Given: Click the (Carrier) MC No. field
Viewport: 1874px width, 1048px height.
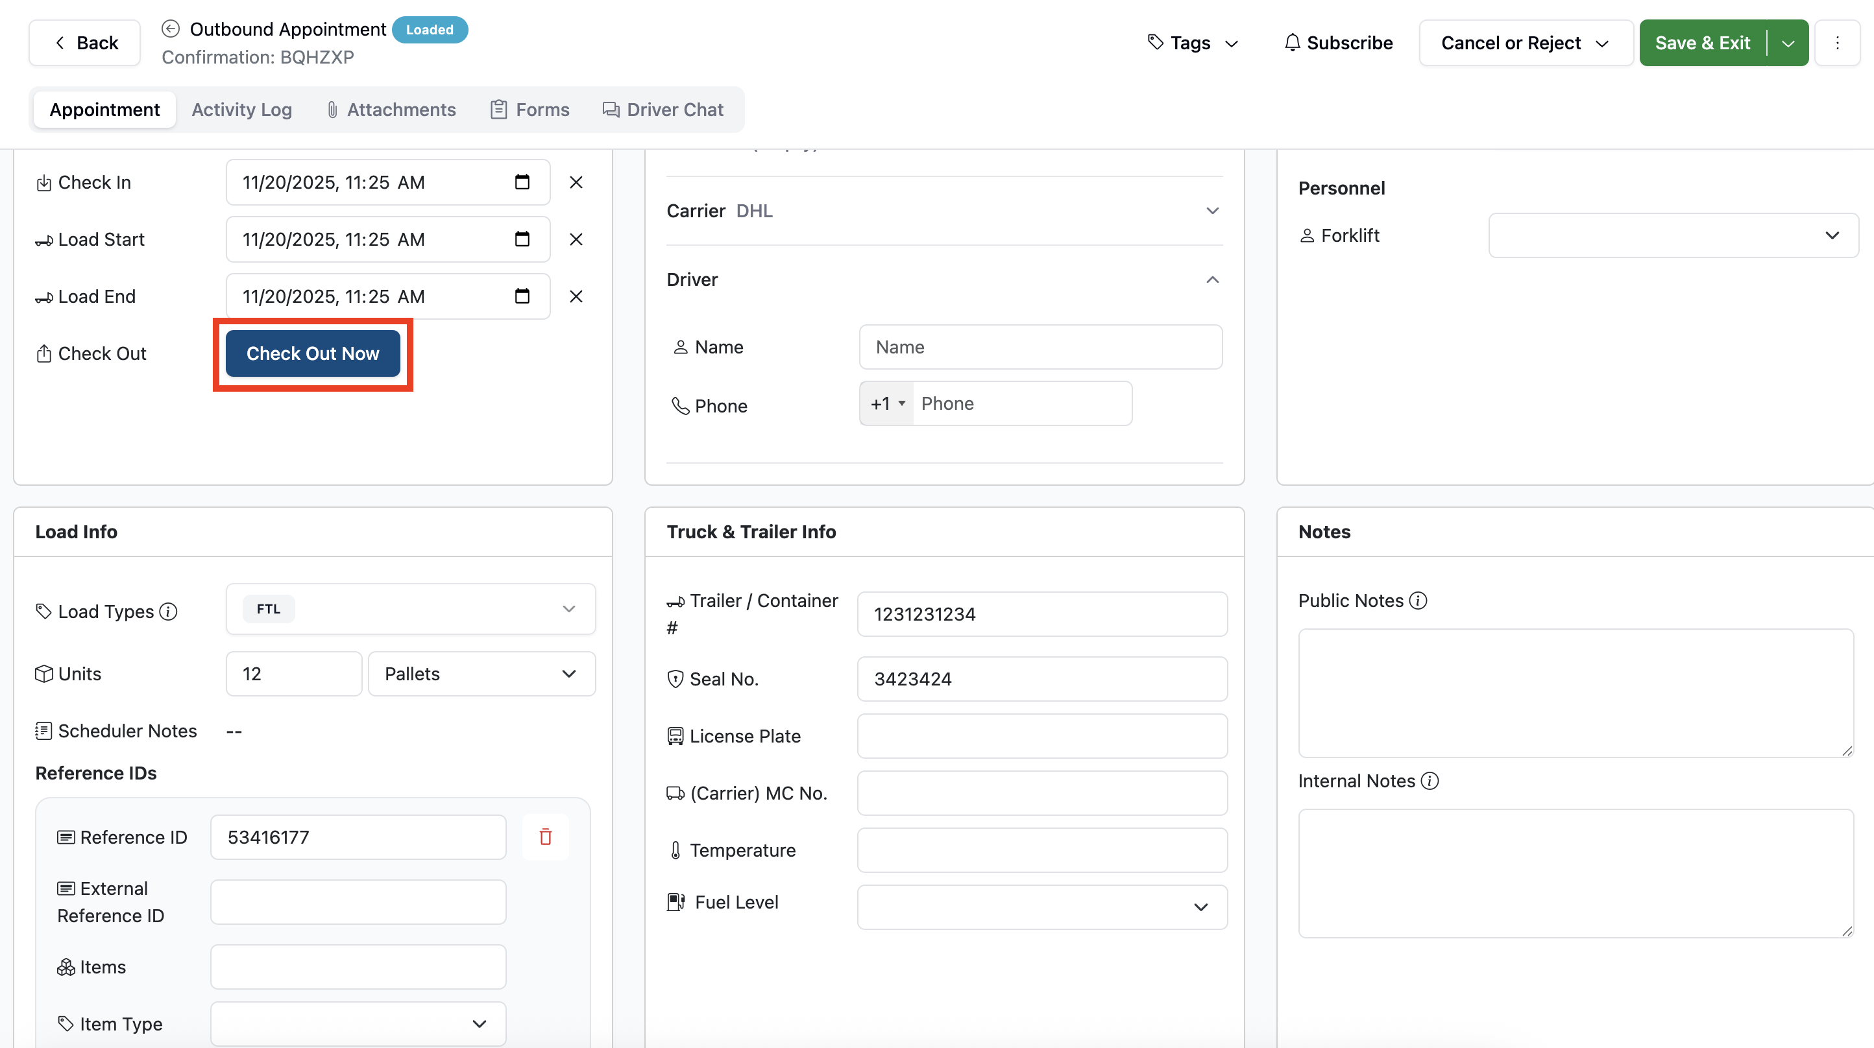Looking at the screenshot, I should [1041, 792].
